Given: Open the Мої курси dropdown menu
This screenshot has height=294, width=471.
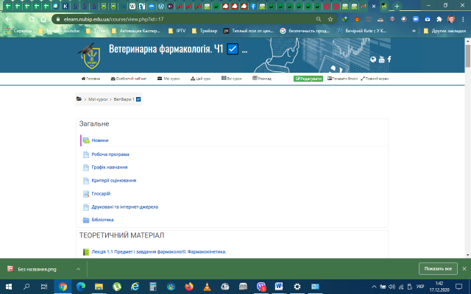Looking at the screenshot, I should 169,78.
